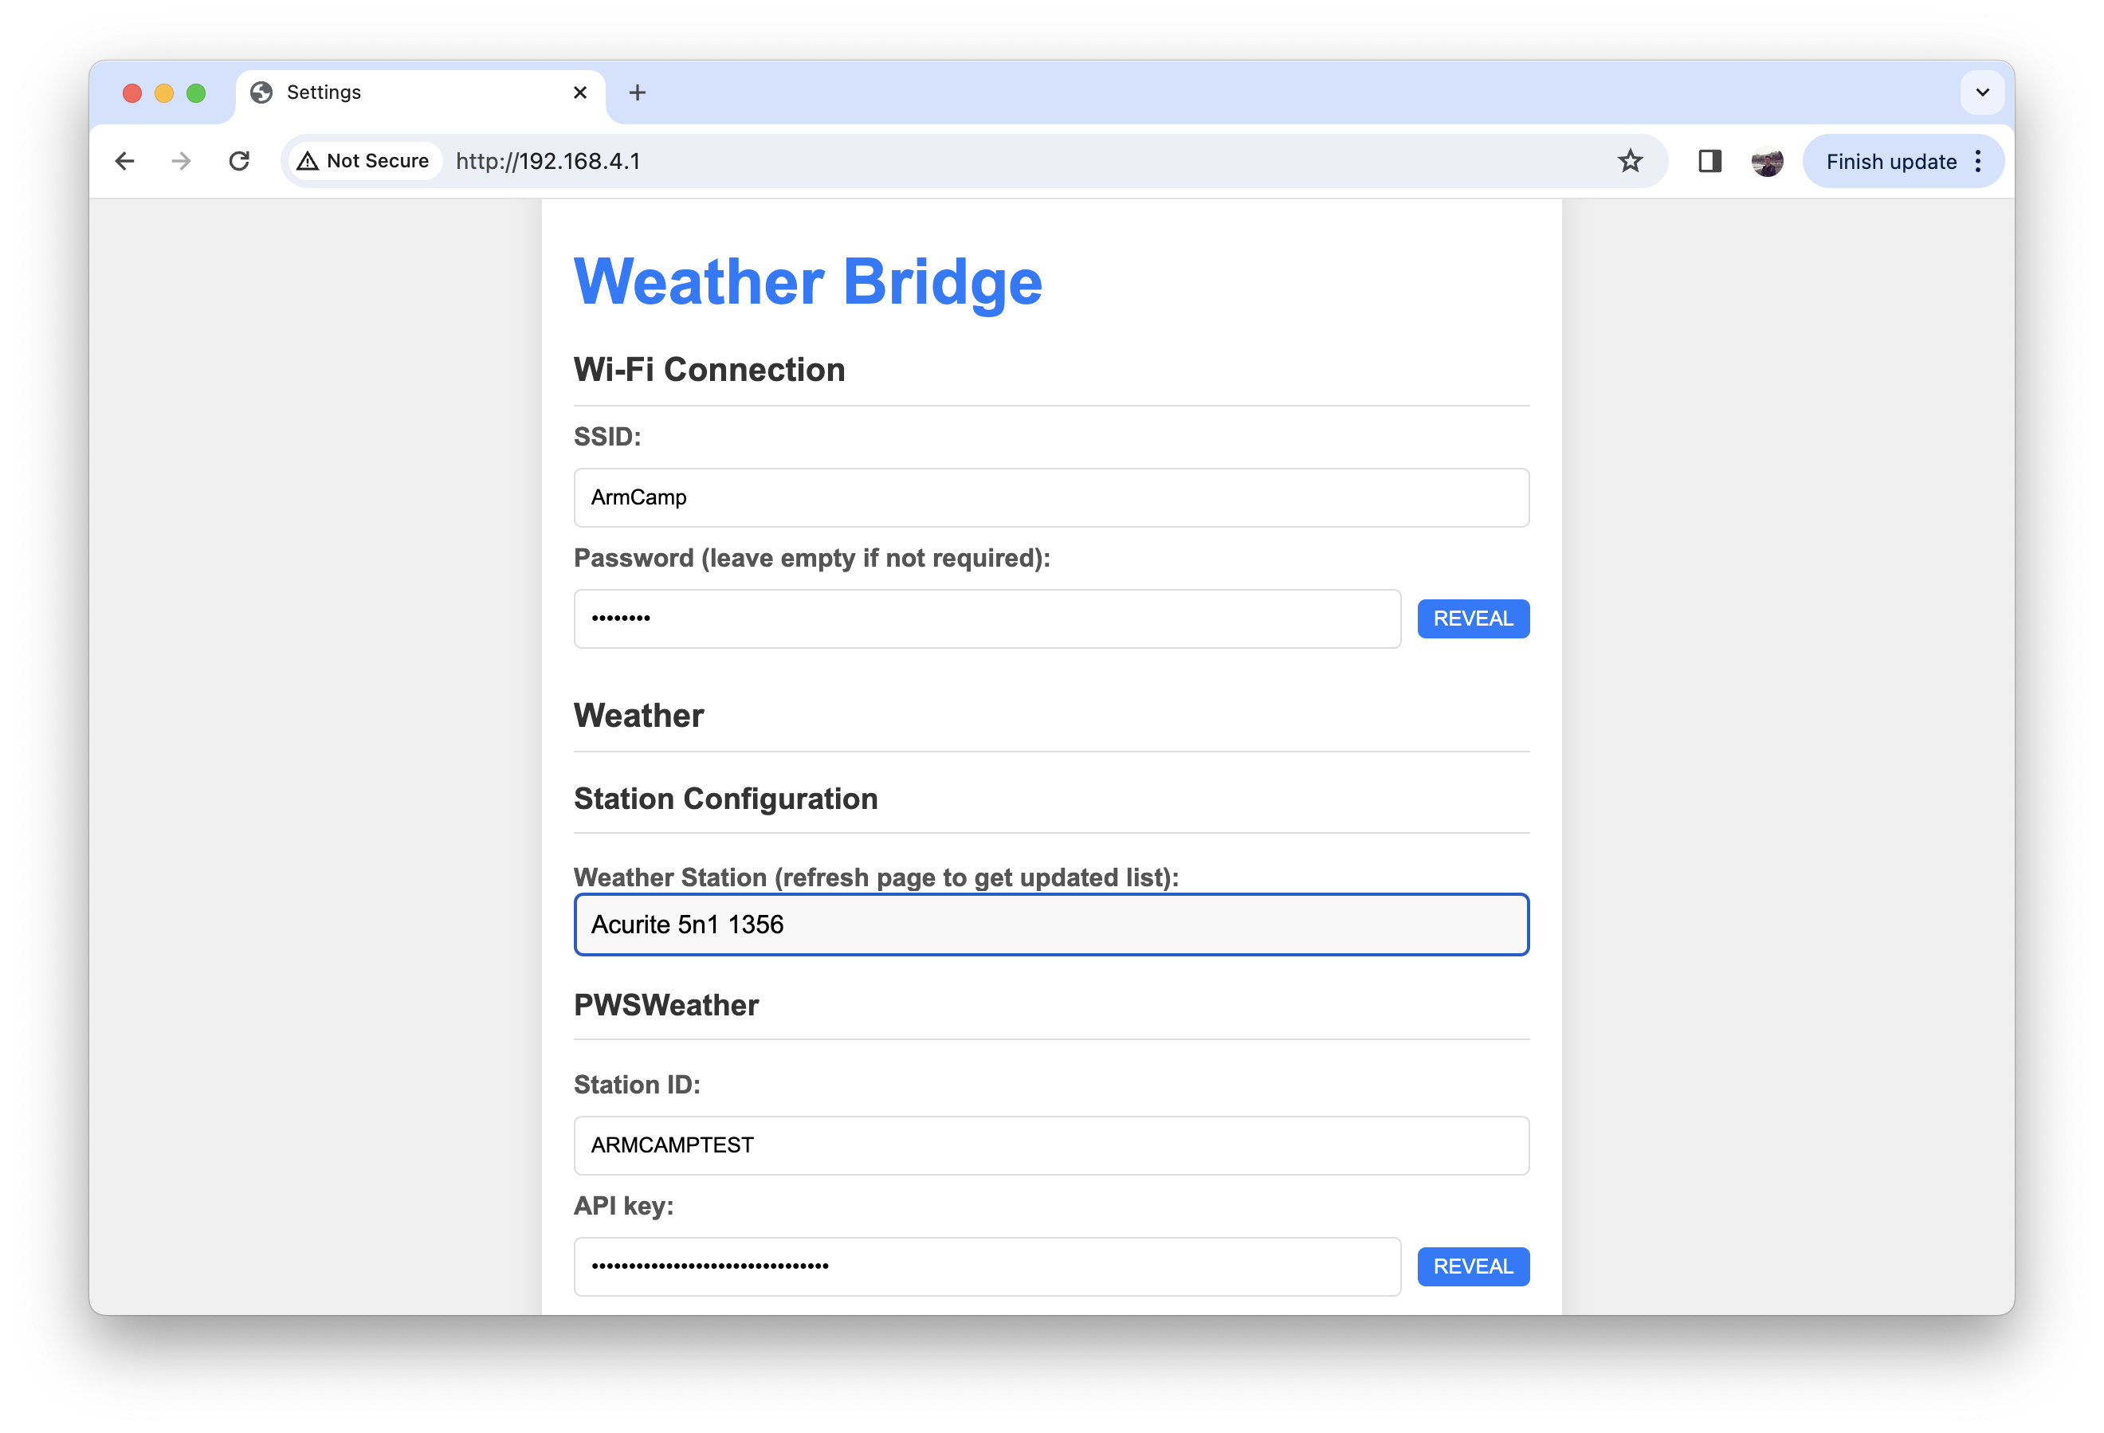Viewport: 2104px width, 1433px height.
Task: Click the Not Secure warning chip
Action: pyautogui.click(x=364, y=161)
